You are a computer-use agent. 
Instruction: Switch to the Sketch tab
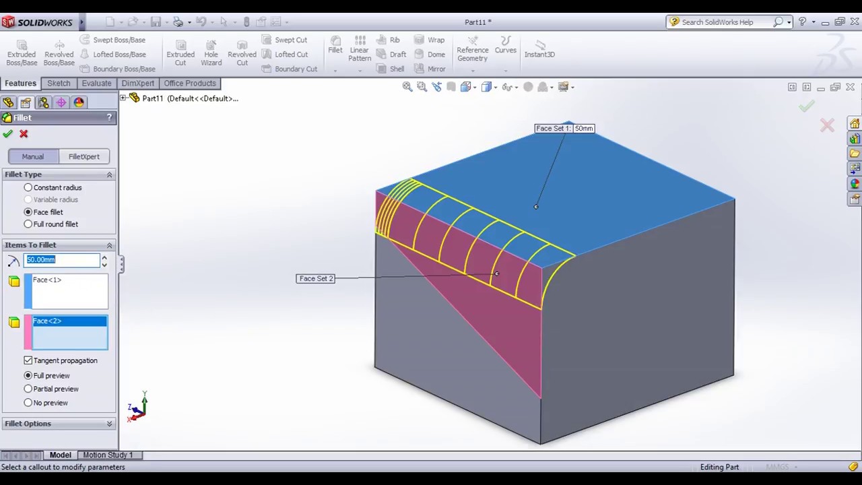click(x=59, y=84)
